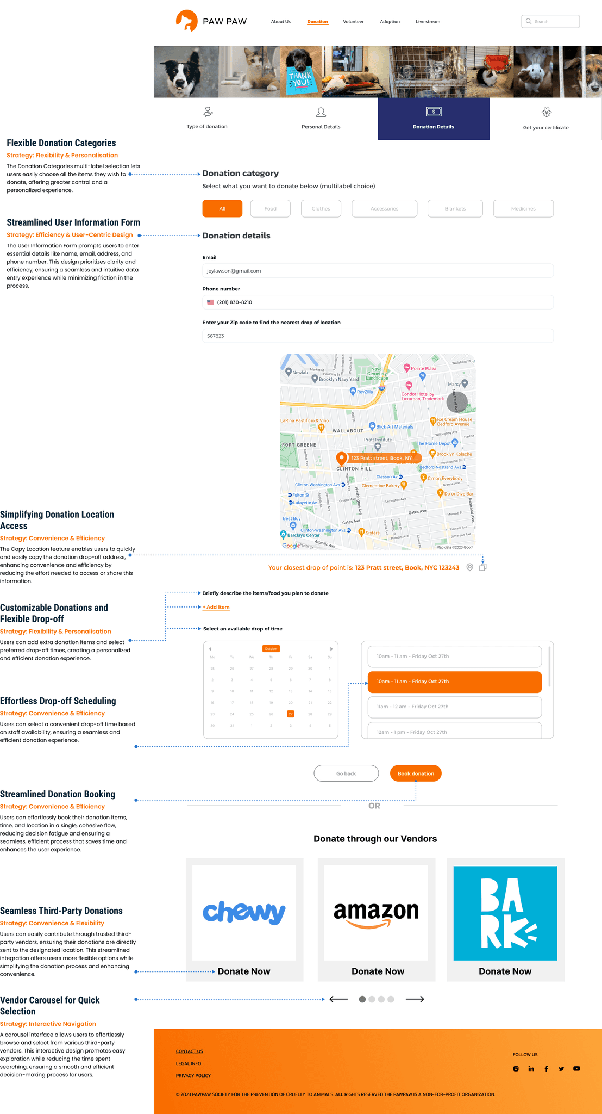This screenshot has width=602, height=1114.
Task: Select the 12am - 1 pm time slot
Action: [455, 730]
